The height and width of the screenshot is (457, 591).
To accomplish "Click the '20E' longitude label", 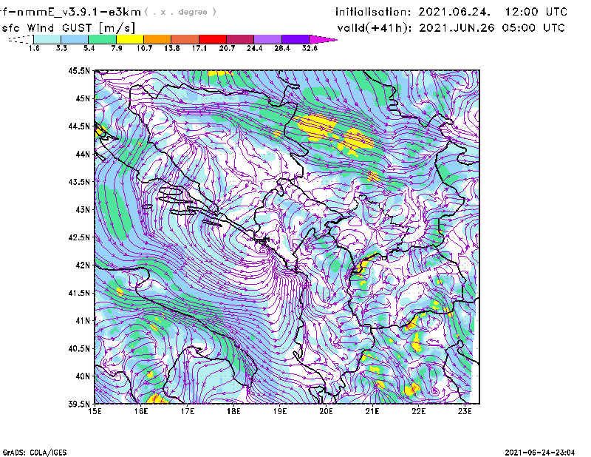I will click(x=326, y=411).
